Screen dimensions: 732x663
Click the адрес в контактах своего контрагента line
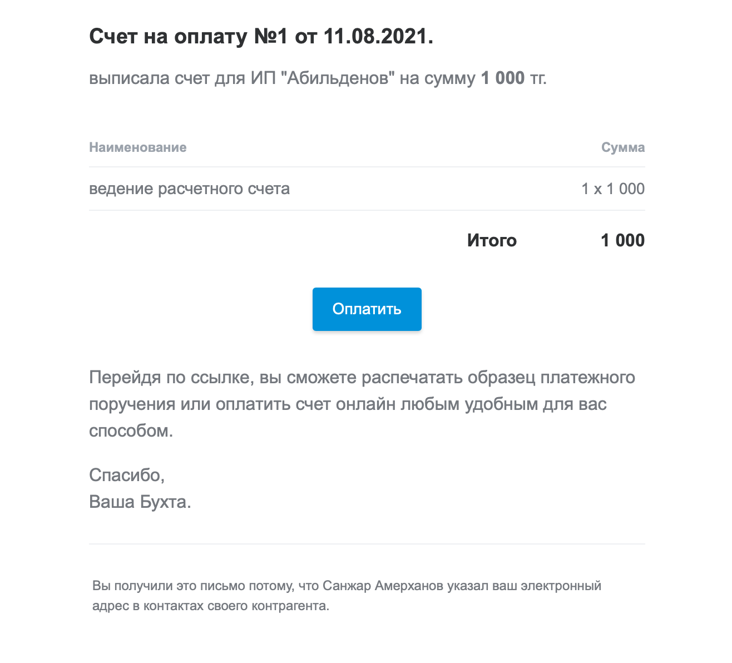coord(211,606)
